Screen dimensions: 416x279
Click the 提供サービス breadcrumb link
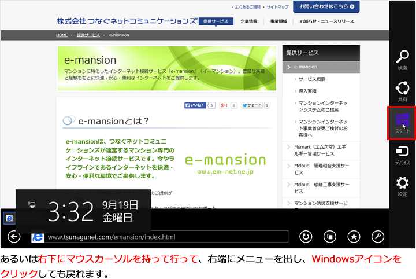(x=88, y=35)
